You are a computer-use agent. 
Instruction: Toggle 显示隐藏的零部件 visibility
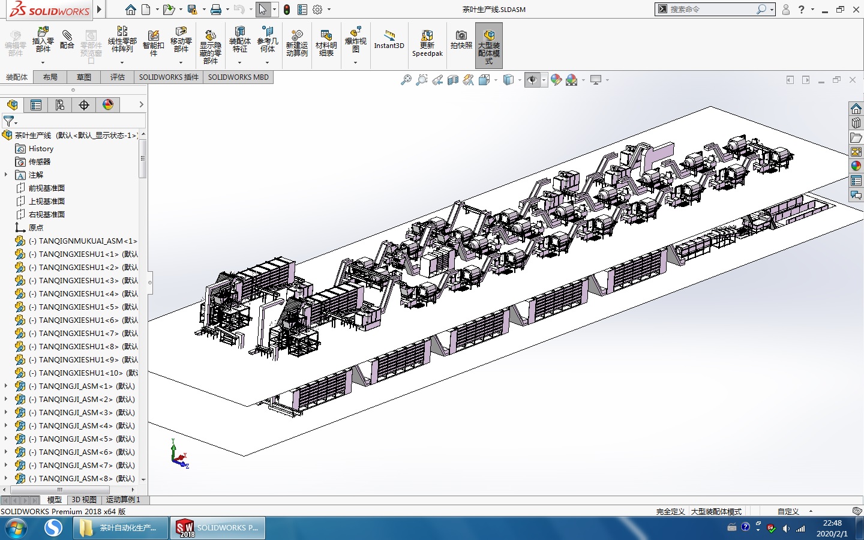(210, 43)
